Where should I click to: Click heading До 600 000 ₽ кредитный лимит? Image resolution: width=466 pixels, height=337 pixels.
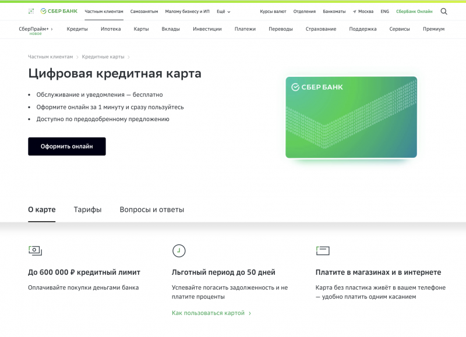(x=84, y=272)
